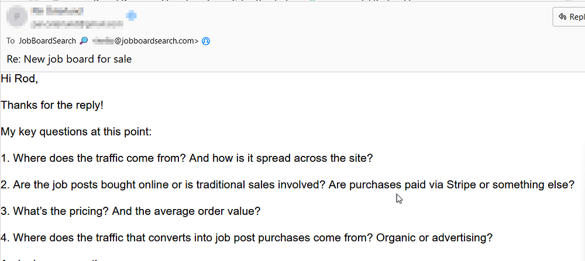Click question 1 about traffic sources

[x=186, y=158]
